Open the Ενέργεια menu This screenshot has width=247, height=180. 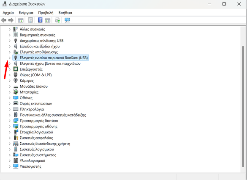coord(26,13)
